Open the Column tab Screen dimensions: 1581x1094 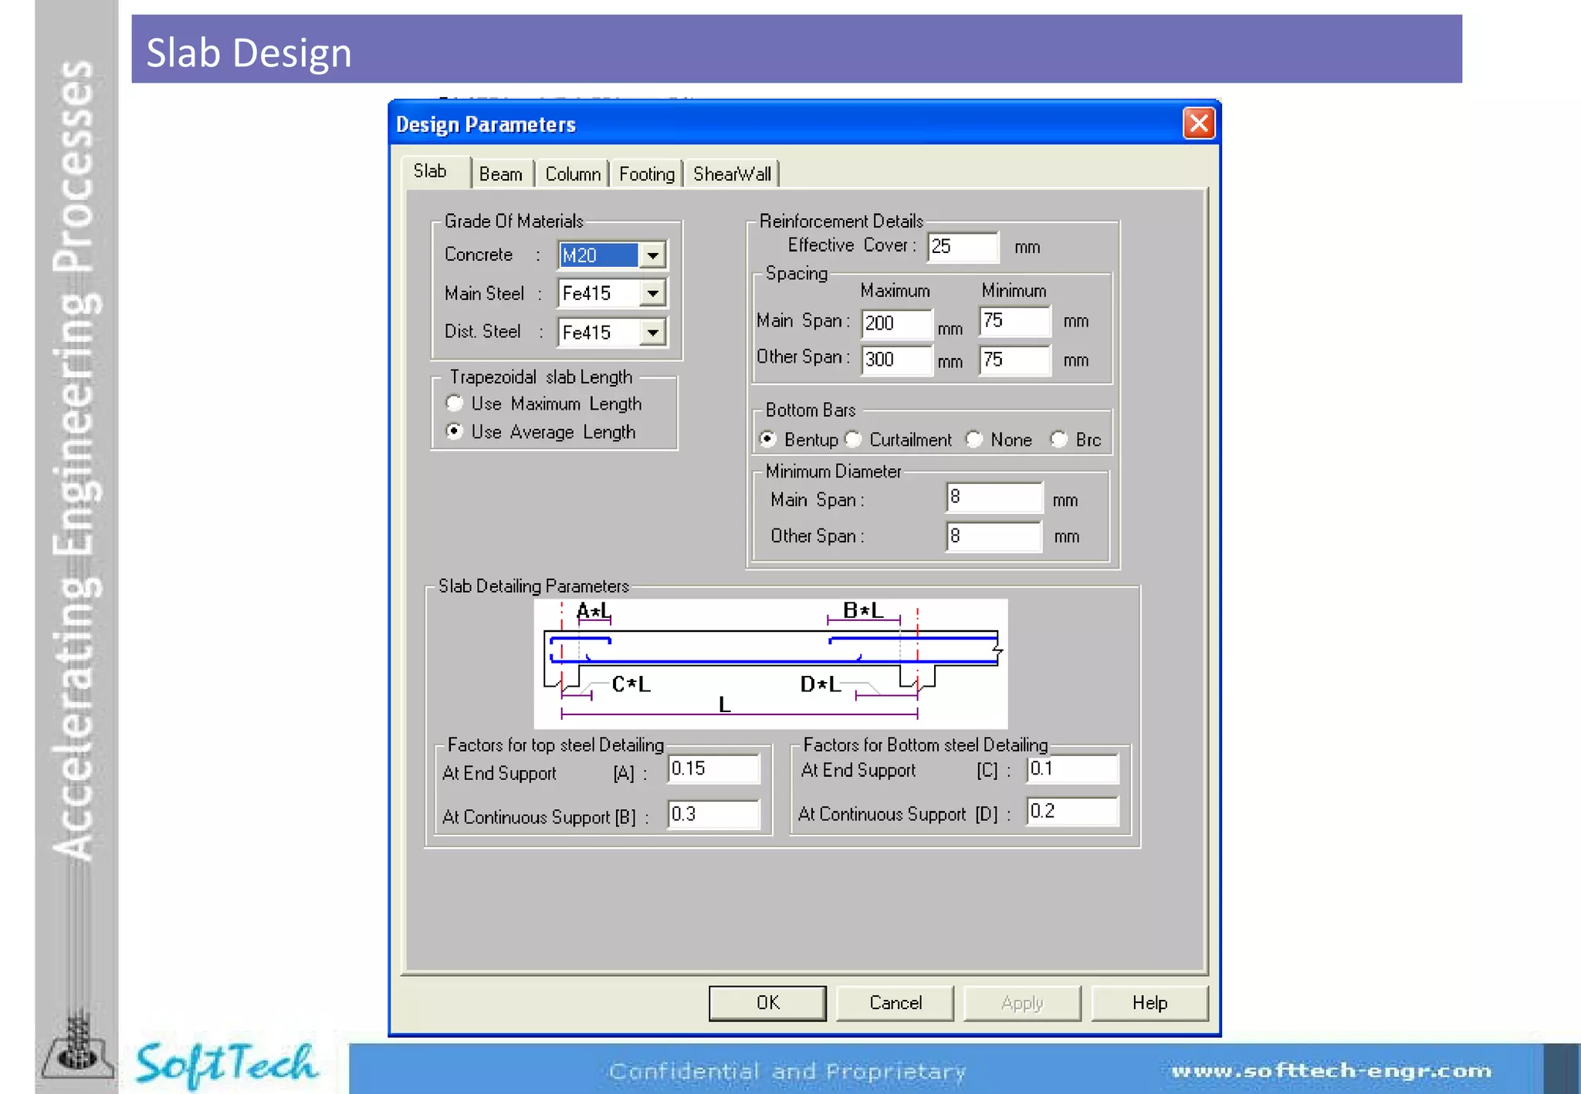[573, 174]
